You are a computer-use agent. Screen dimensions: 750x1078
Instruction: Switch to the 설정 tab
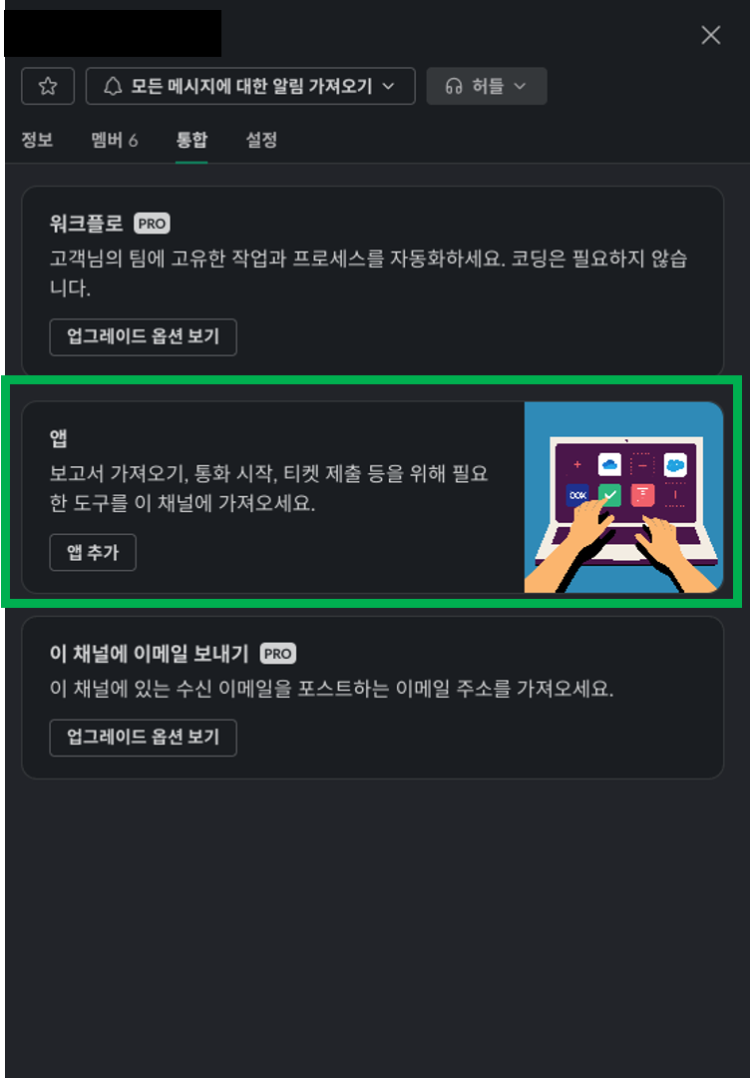(261, 141)
